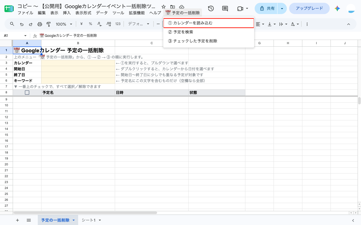Apply yen currency format
361x225 pixels.
(x=82, y=24)
